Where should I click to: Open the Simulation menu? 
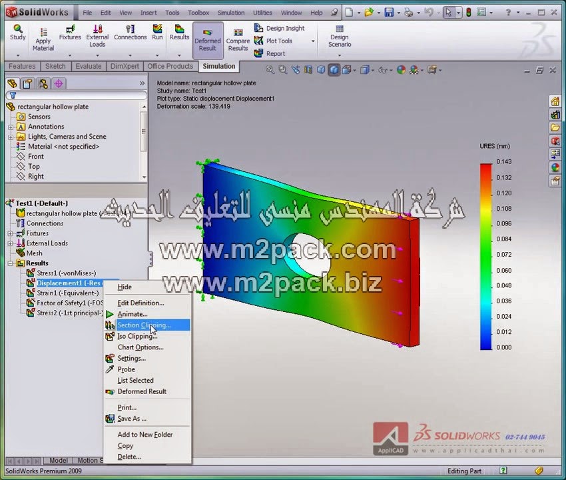(x=231, y=13)
